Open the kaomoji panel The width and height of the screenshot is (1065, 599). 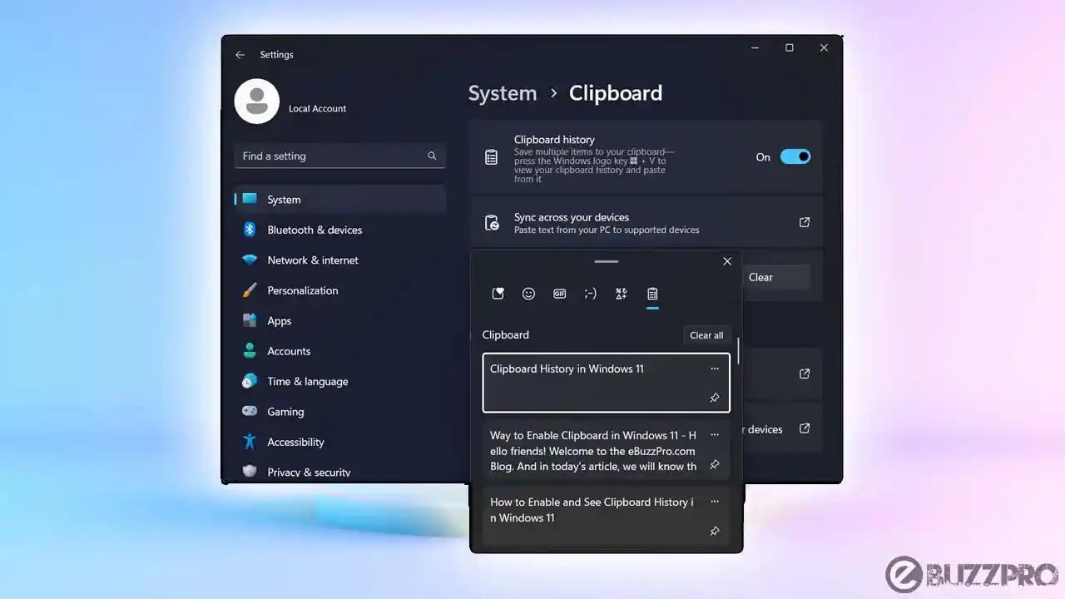[590, 293]
